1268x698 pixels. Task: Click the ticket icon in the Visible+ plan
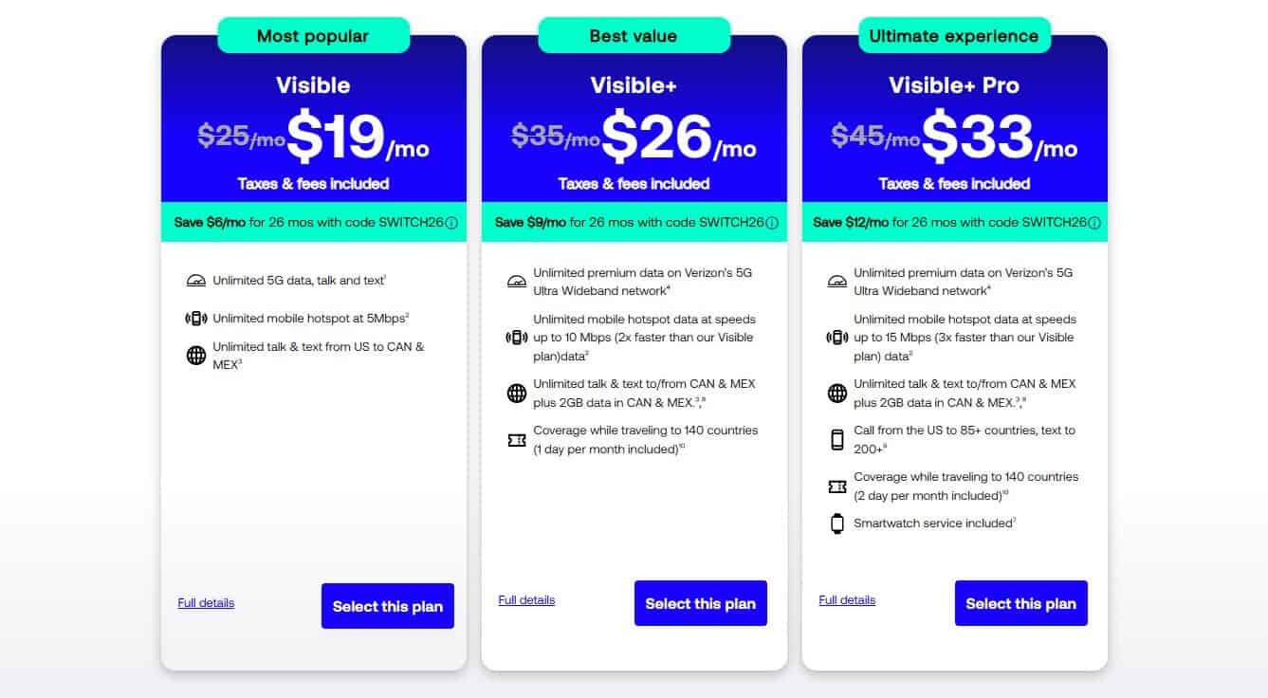[517, 440]
